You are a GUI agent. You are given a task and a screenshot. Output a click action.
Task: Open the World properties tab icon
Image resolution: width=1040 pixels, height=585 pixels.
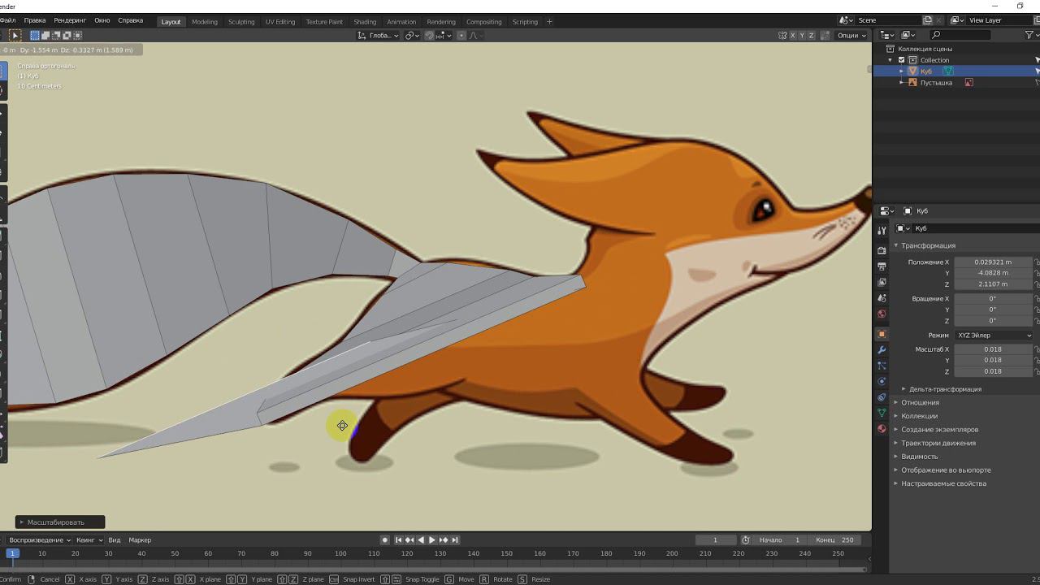[882, 314]
